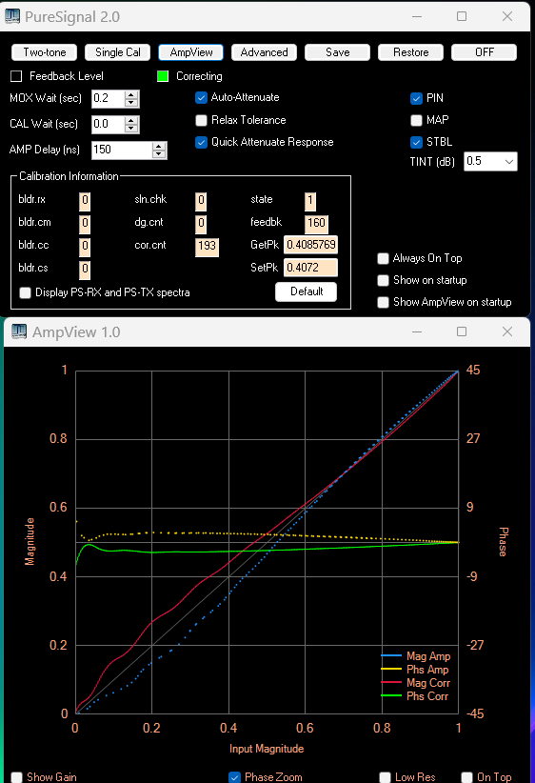Image resolution: width=535 pixels, height=783 pixels.
Task: Click the SetPk value field
Action: (x=310, y=268)
